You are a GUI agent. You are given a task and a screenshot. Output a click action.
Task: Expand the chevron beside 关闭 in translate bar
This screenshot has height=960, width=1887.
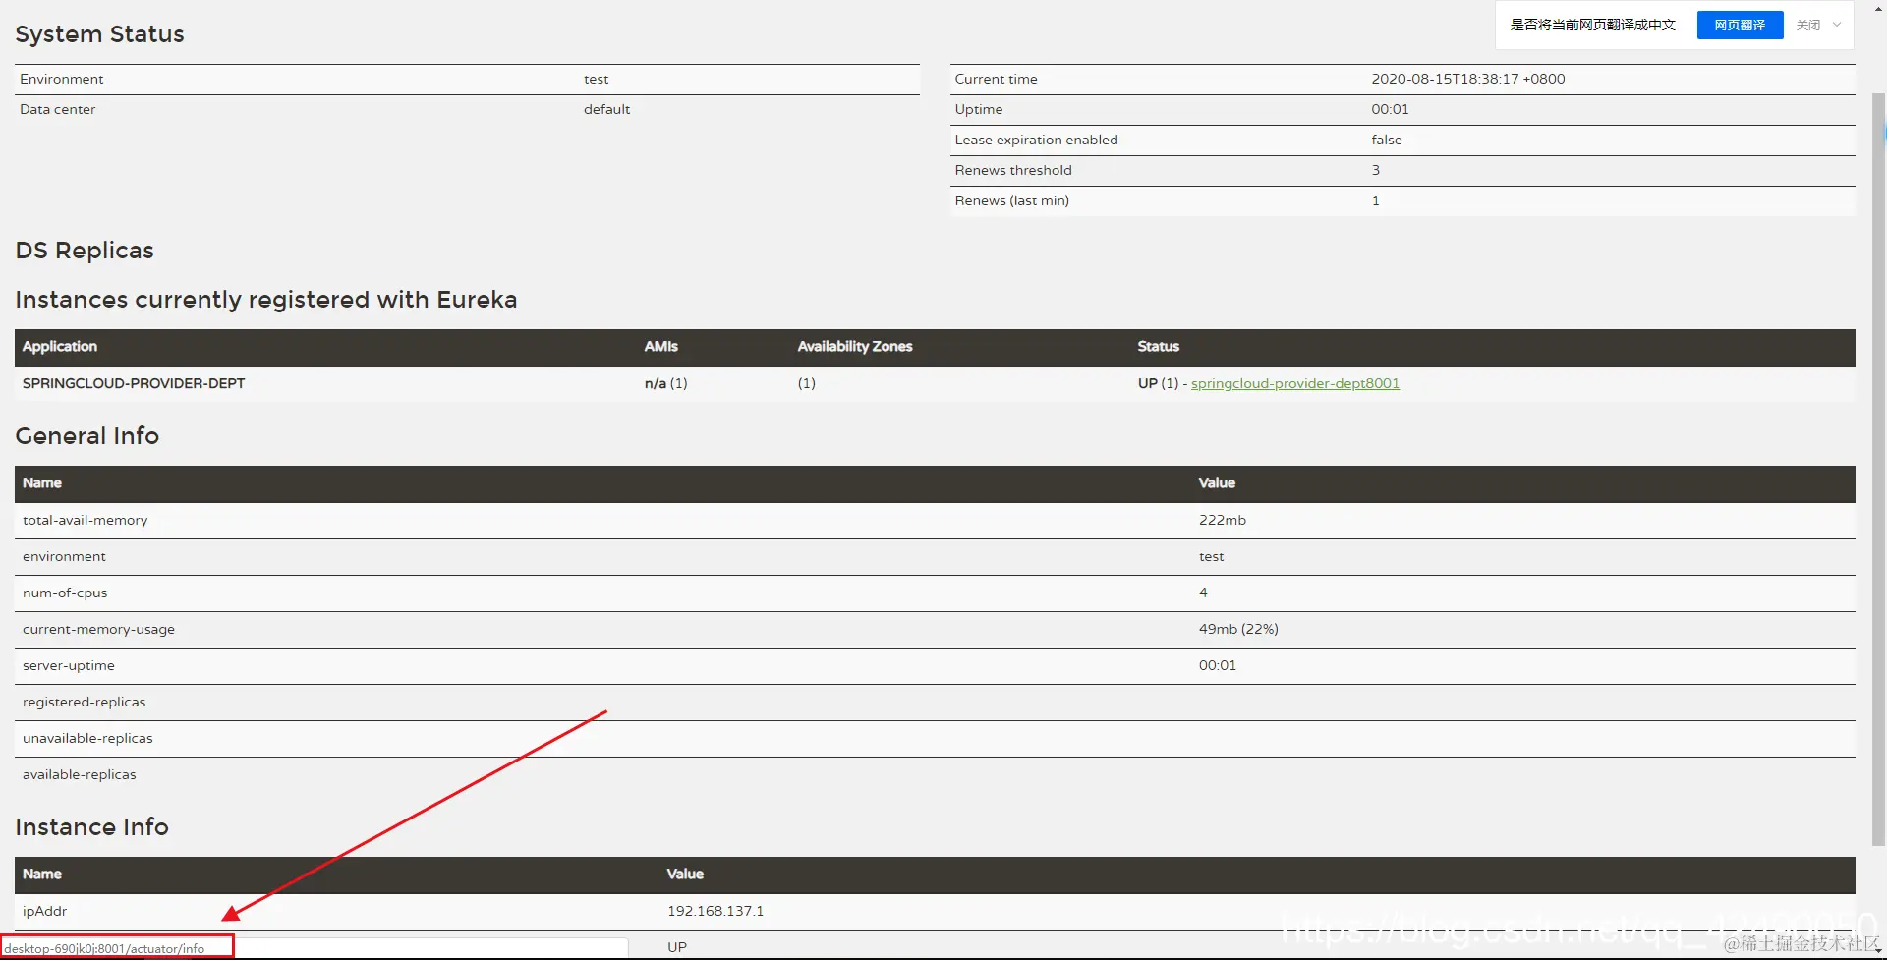click(1837, 25)
